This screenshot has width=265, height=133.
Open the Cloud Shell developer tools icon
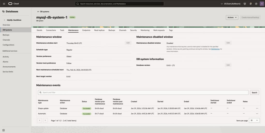245,4
